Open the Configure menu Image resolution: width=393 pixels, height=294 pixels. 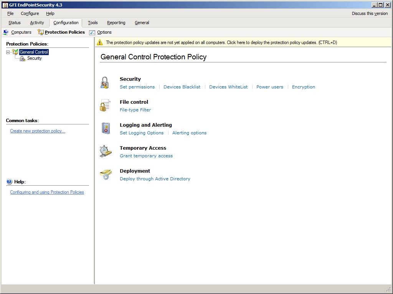[30, 13]
